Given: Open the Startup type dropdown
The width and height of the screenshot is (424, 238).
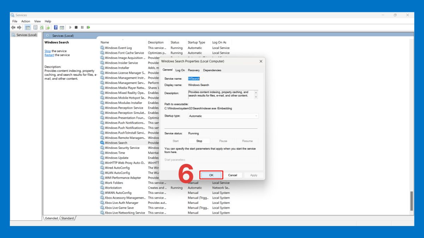Looking at the screenshot, I should point(223,116).
